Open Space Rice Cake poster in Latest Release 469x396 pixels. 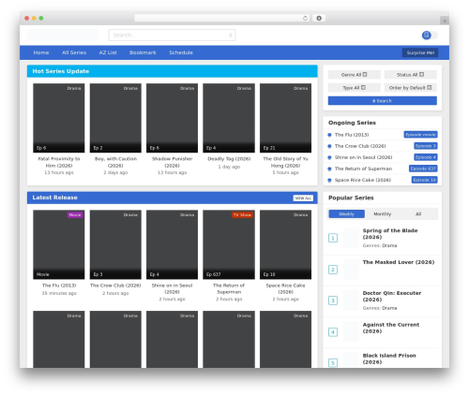tap(285, 244)
